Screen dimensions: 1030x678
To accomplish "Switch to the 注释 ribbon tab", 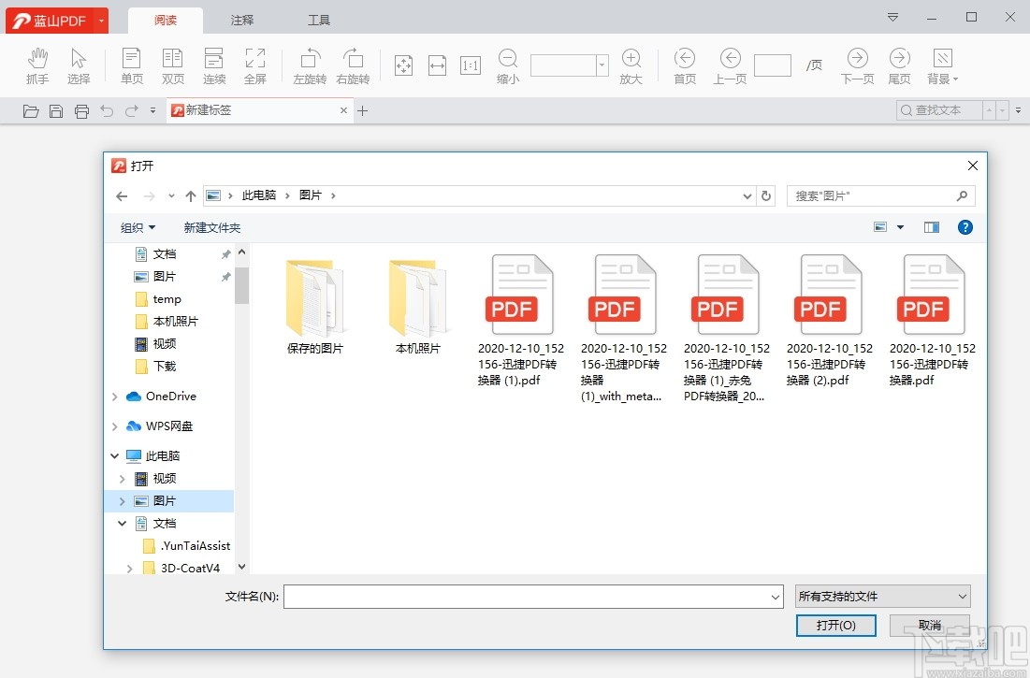I will [x=241, y=19].
